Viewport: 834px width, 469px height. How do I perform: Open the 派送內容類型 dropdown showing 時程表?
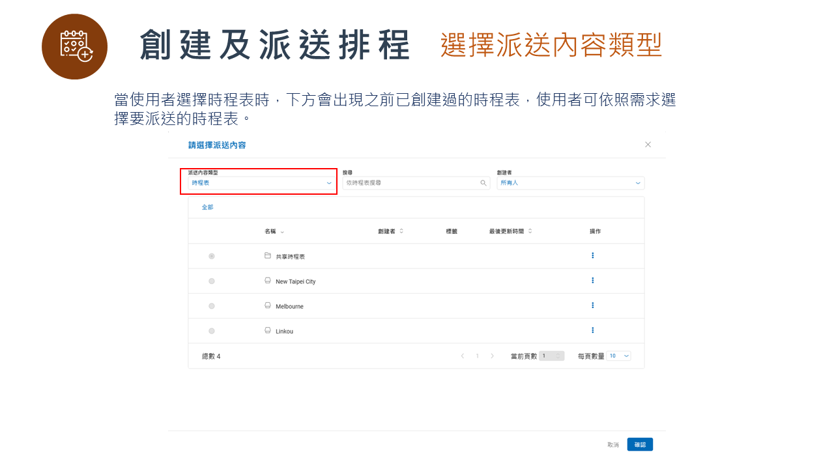point(259,183)
